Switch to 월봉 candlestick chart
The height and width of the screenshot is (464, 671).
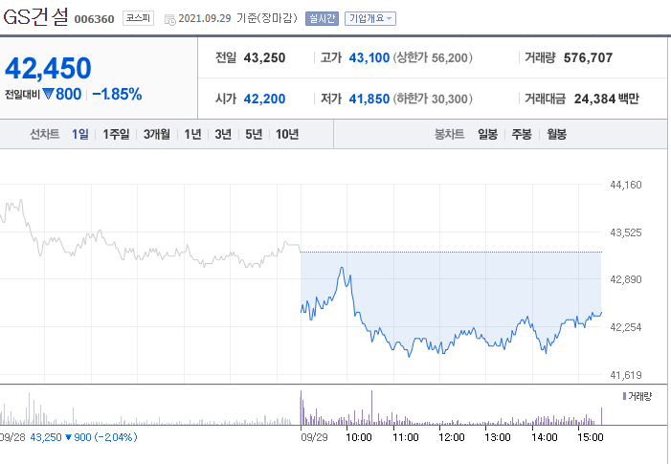pos(556,134)
